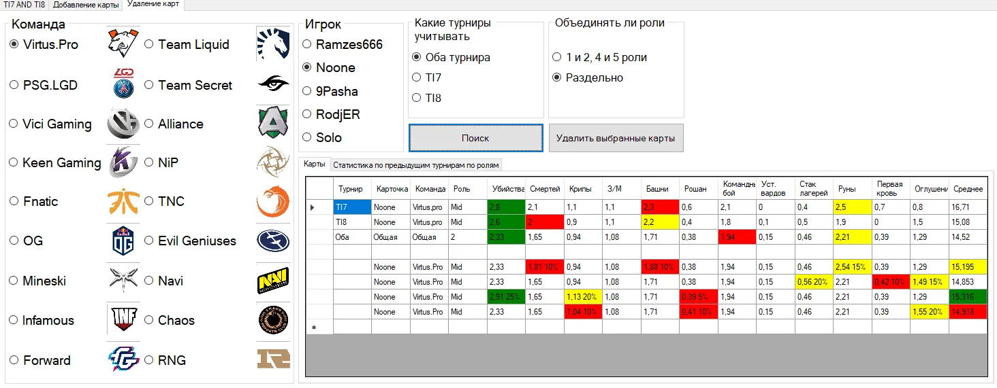Click the '16,71' average value cell
The width and height of the screenshot is (997, 388).
(x=968, y=207)
